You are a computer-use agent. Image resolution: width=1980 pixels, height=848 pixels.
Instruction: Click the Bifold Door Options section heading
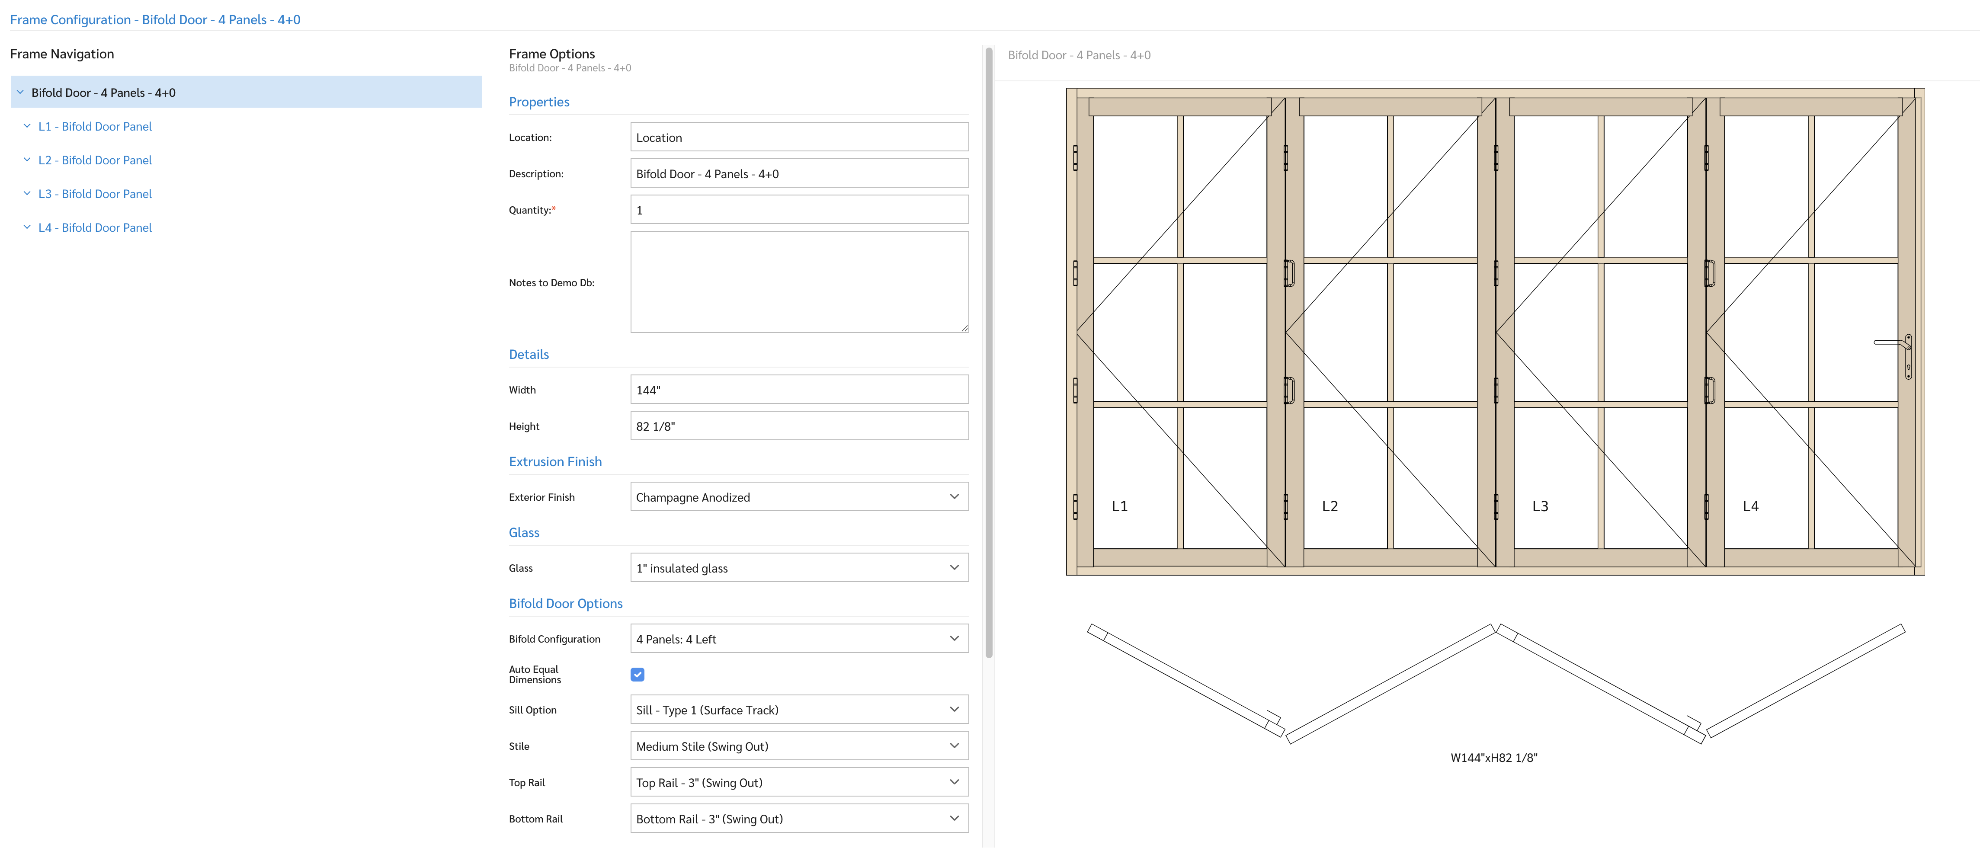click(566, 604)
